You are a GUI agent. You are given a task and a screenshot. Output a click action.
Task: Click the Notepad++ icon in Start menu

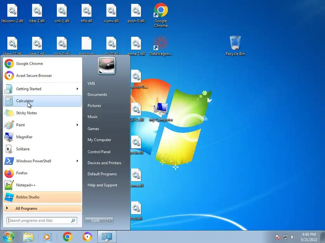pyautogui.click(x=9, y=185)
